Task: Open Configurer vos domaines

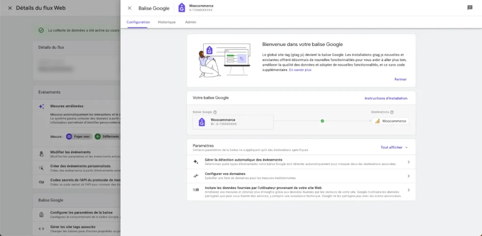Action: coord(301,176)
